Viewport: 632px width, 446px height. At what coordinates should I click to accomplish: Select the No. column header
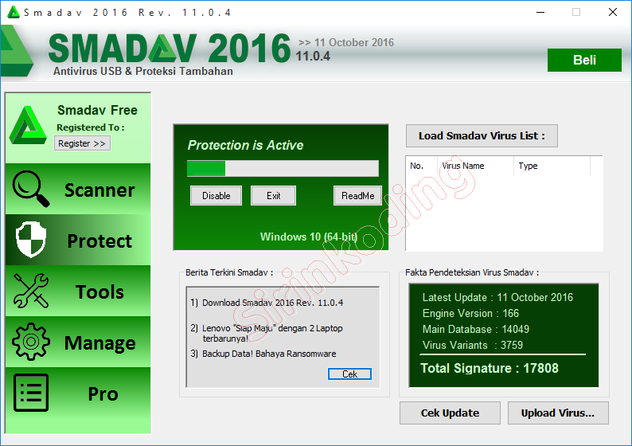click(422, 166)
